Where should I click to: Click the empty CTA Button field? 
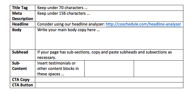(x=109, y=85)
